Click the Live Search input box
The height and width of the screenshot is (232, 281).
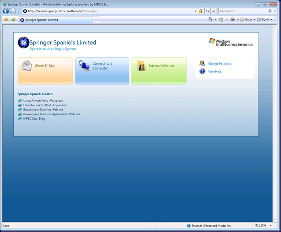coord(243,11)
